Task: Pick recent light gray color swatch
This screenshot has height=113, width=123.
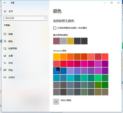Action: [63, 41]
